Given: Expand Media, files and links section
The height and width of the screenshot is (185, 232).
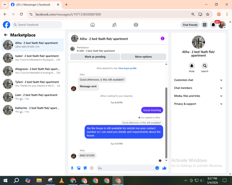Looking at the screenshot, I should [x=198, y=96].
